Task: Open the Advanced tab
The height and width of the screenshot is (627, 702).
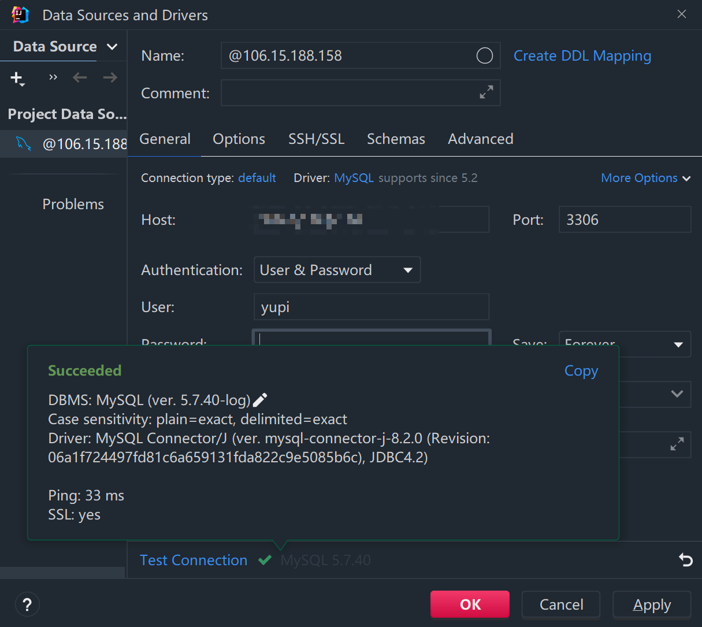Action: pyautogui.click(x=480, y=139)
